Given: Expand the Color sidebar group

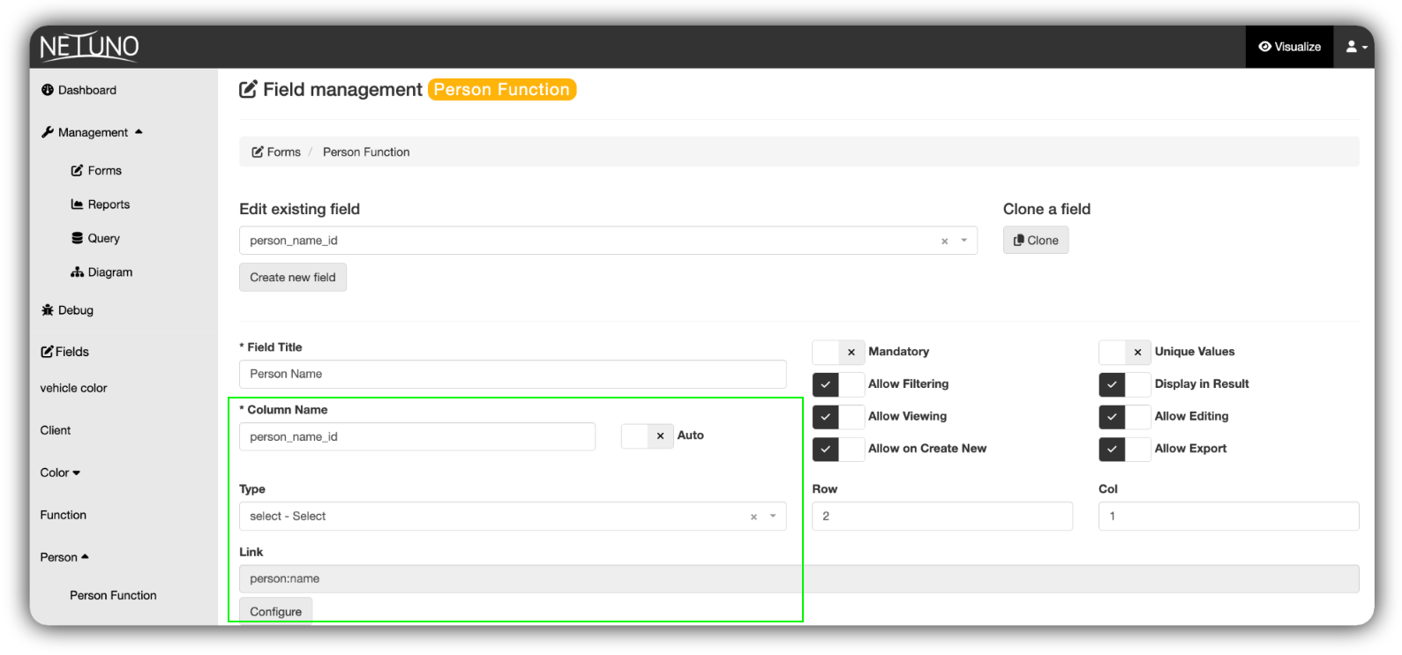Looking at the screenshot, I should [60, 473].
